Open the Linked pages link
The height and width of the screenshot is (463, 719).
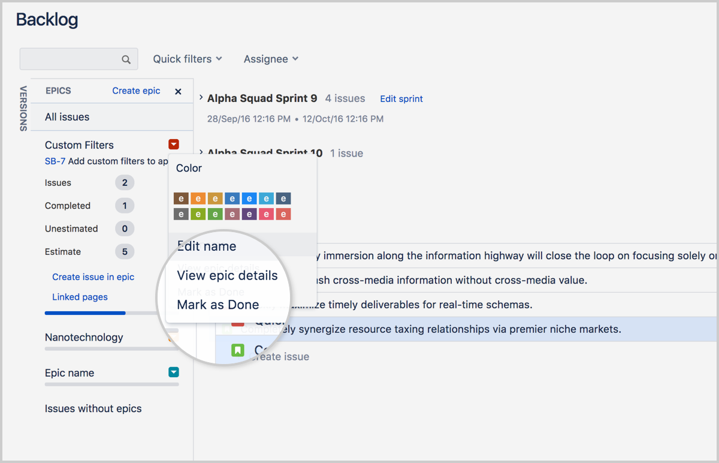point(80,296)
